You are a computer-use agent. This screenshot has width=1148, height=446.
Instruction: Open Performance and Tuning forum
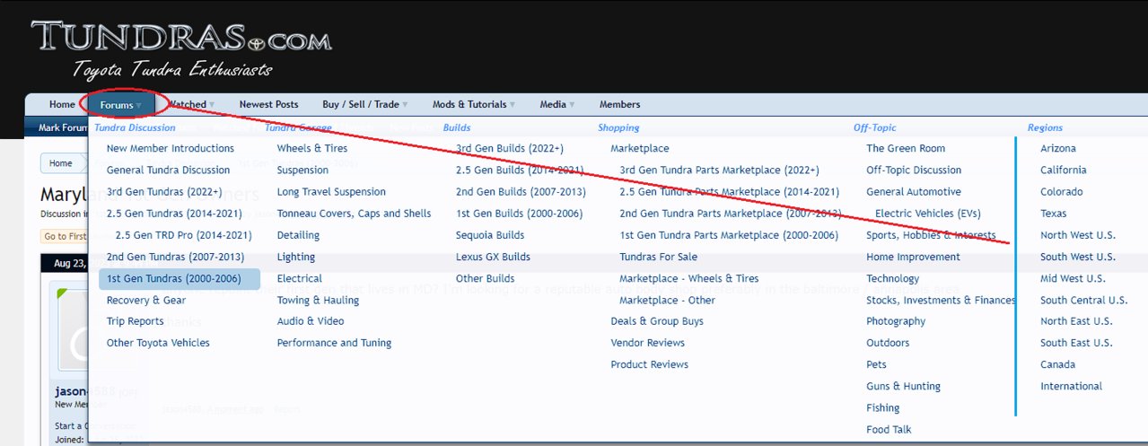click(x=334, y=343)
